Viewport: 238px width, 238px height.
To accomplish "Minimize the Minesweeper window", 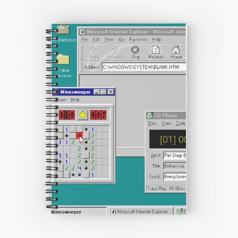I will pos(96,92).
